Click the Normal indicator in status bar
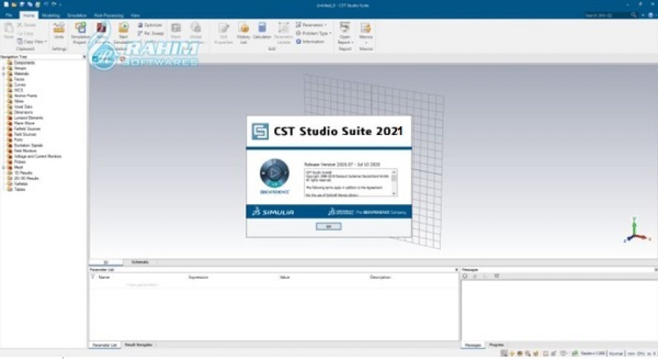Image resolution: width=658 pixels, height=359 pixels. point(616,354)
